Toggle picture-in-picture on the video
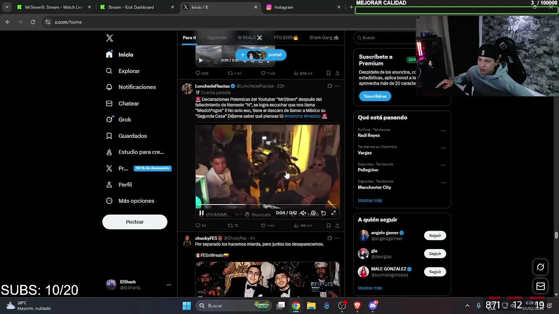 [x=323, y=213]
